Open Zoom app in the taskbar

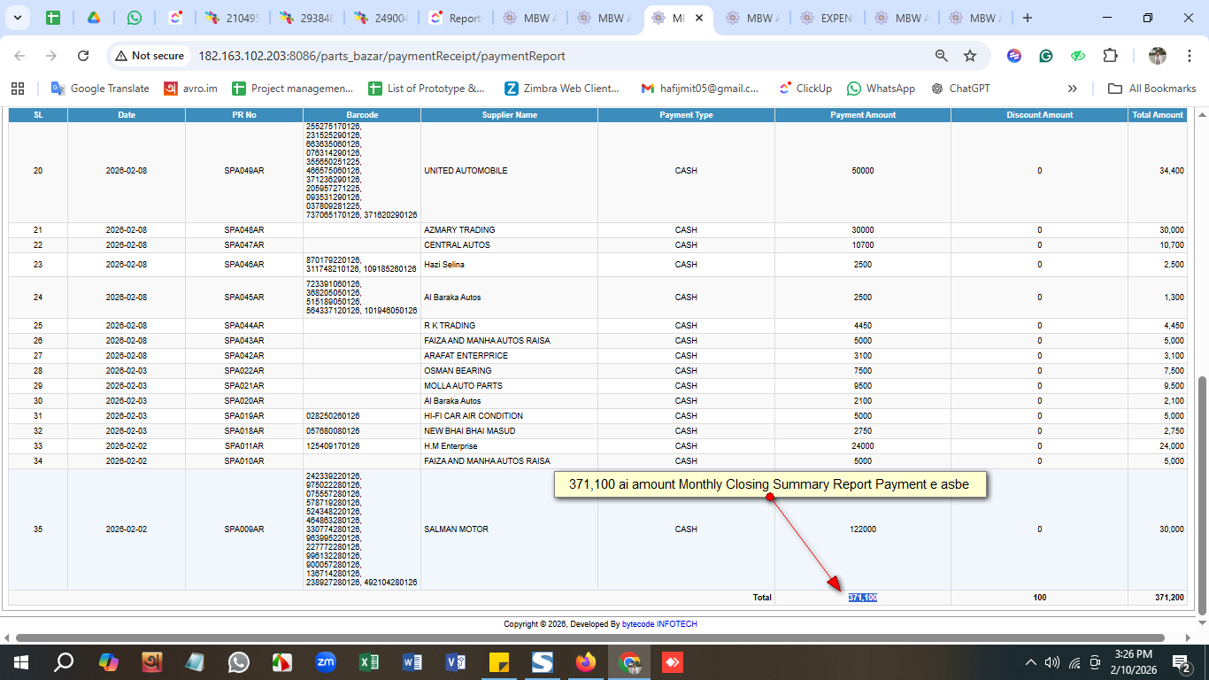[326, 661]
